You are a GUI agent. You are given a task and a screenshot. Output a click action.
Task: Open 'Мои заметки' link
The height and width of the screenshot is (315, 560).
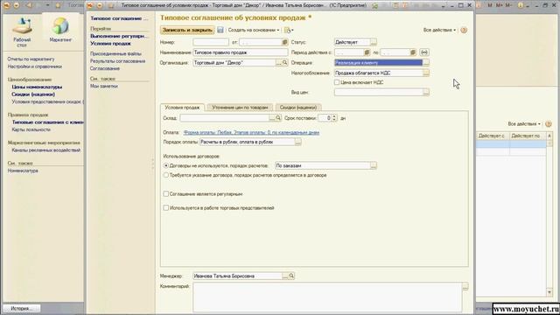[x=103, y=86]
